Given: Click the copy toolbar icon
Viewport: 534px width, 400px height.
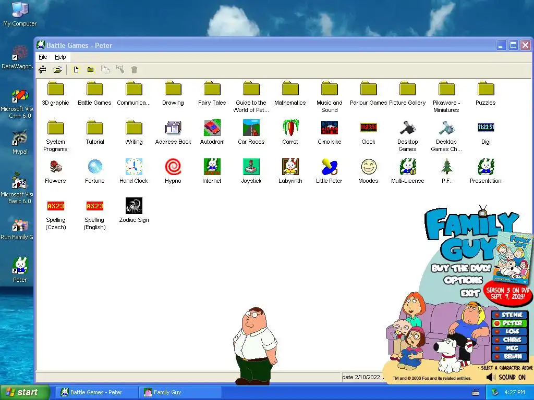Looking at the screenshot, I should 105,70.
